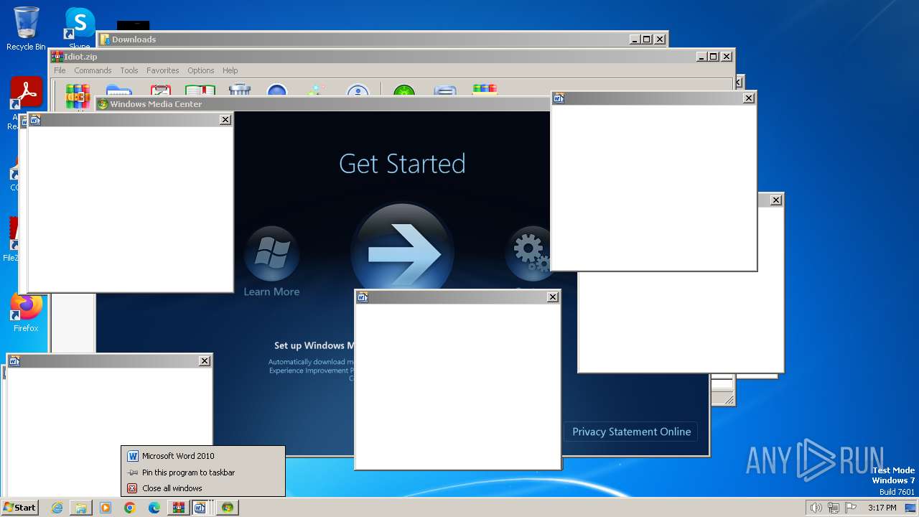Click the Windows Media Center title bar
The image size is (919, 517).
(323, 104)
